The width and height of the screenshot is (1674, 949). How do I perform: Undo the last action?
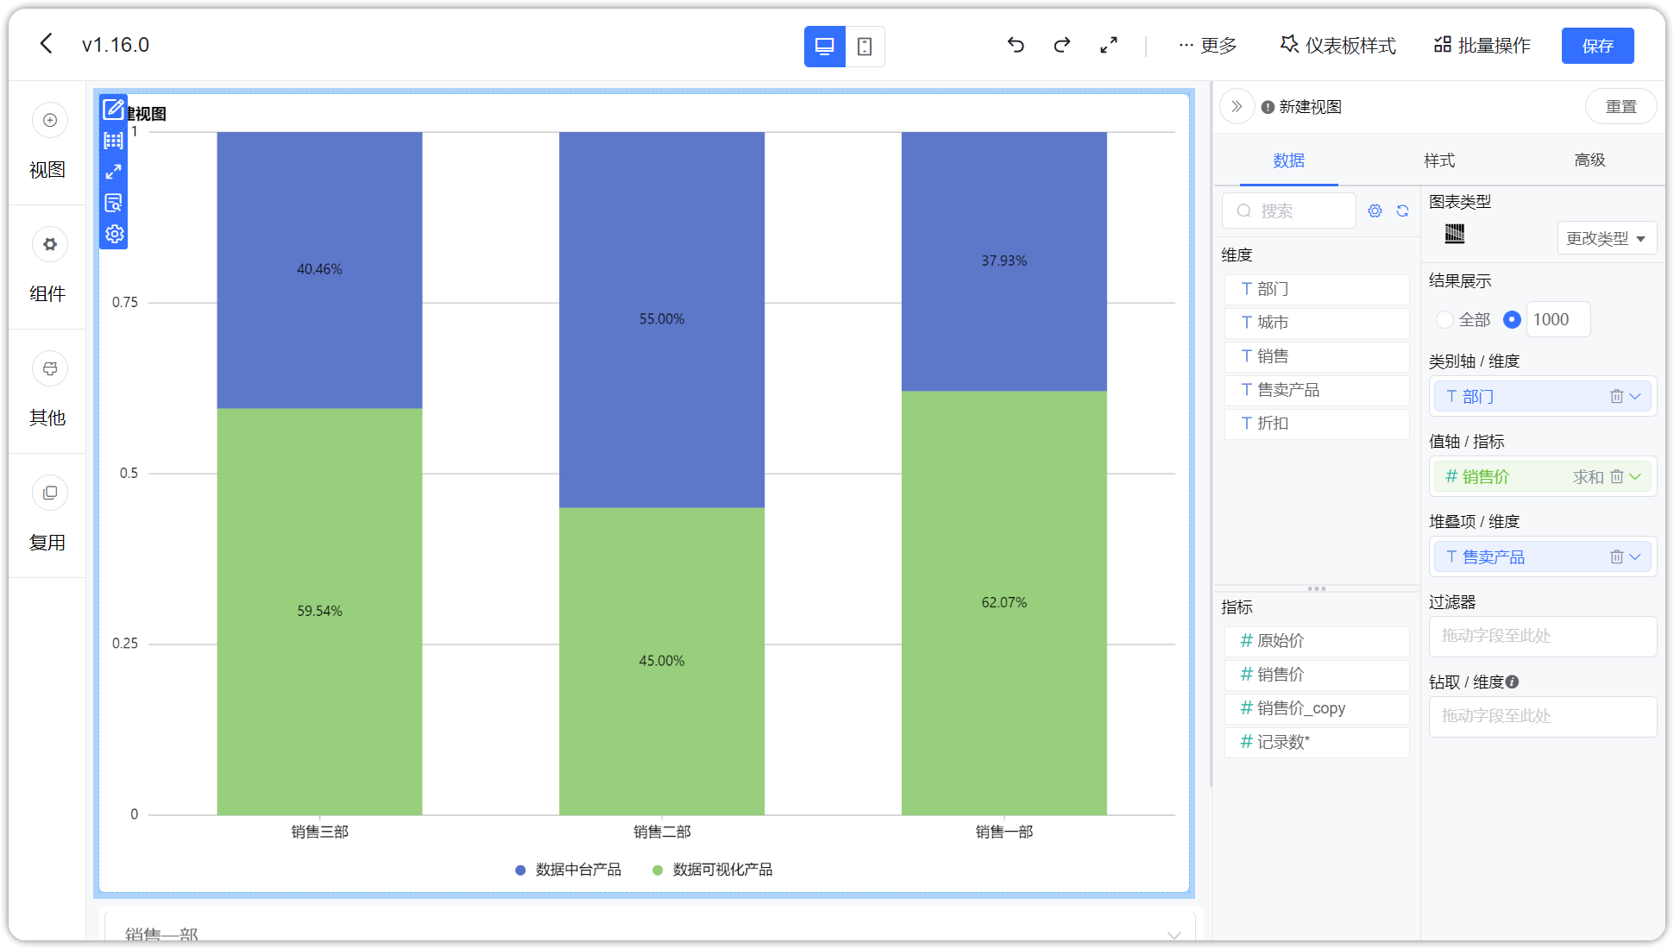pos(1016,45)
